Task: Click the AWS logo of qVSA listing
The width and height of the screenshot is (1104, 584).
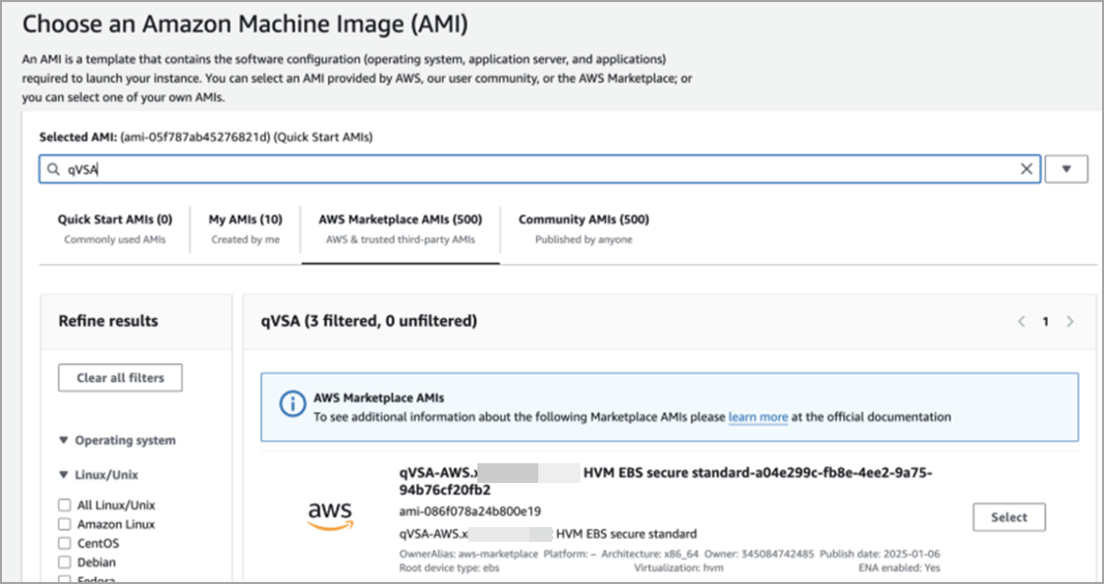Action: 330,517
